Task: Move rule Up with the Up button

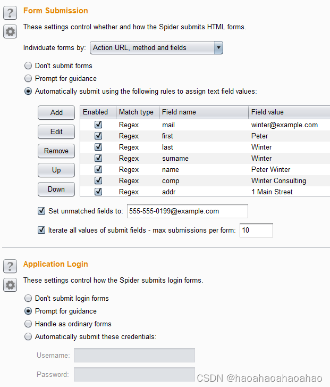Action: [56, 170]
